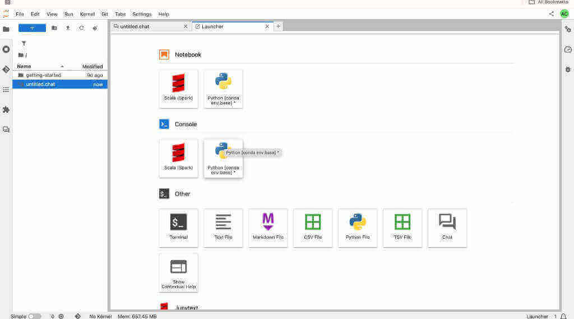Create a new Markdown File
Viewport: 574px width, 319px height.
click(268, 228)
